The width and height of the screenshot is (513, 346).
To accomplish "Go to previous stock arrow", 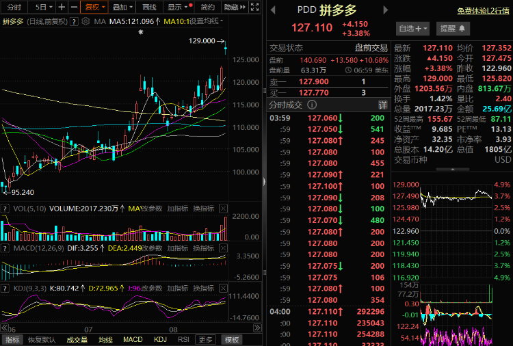I will click(273, 10).
